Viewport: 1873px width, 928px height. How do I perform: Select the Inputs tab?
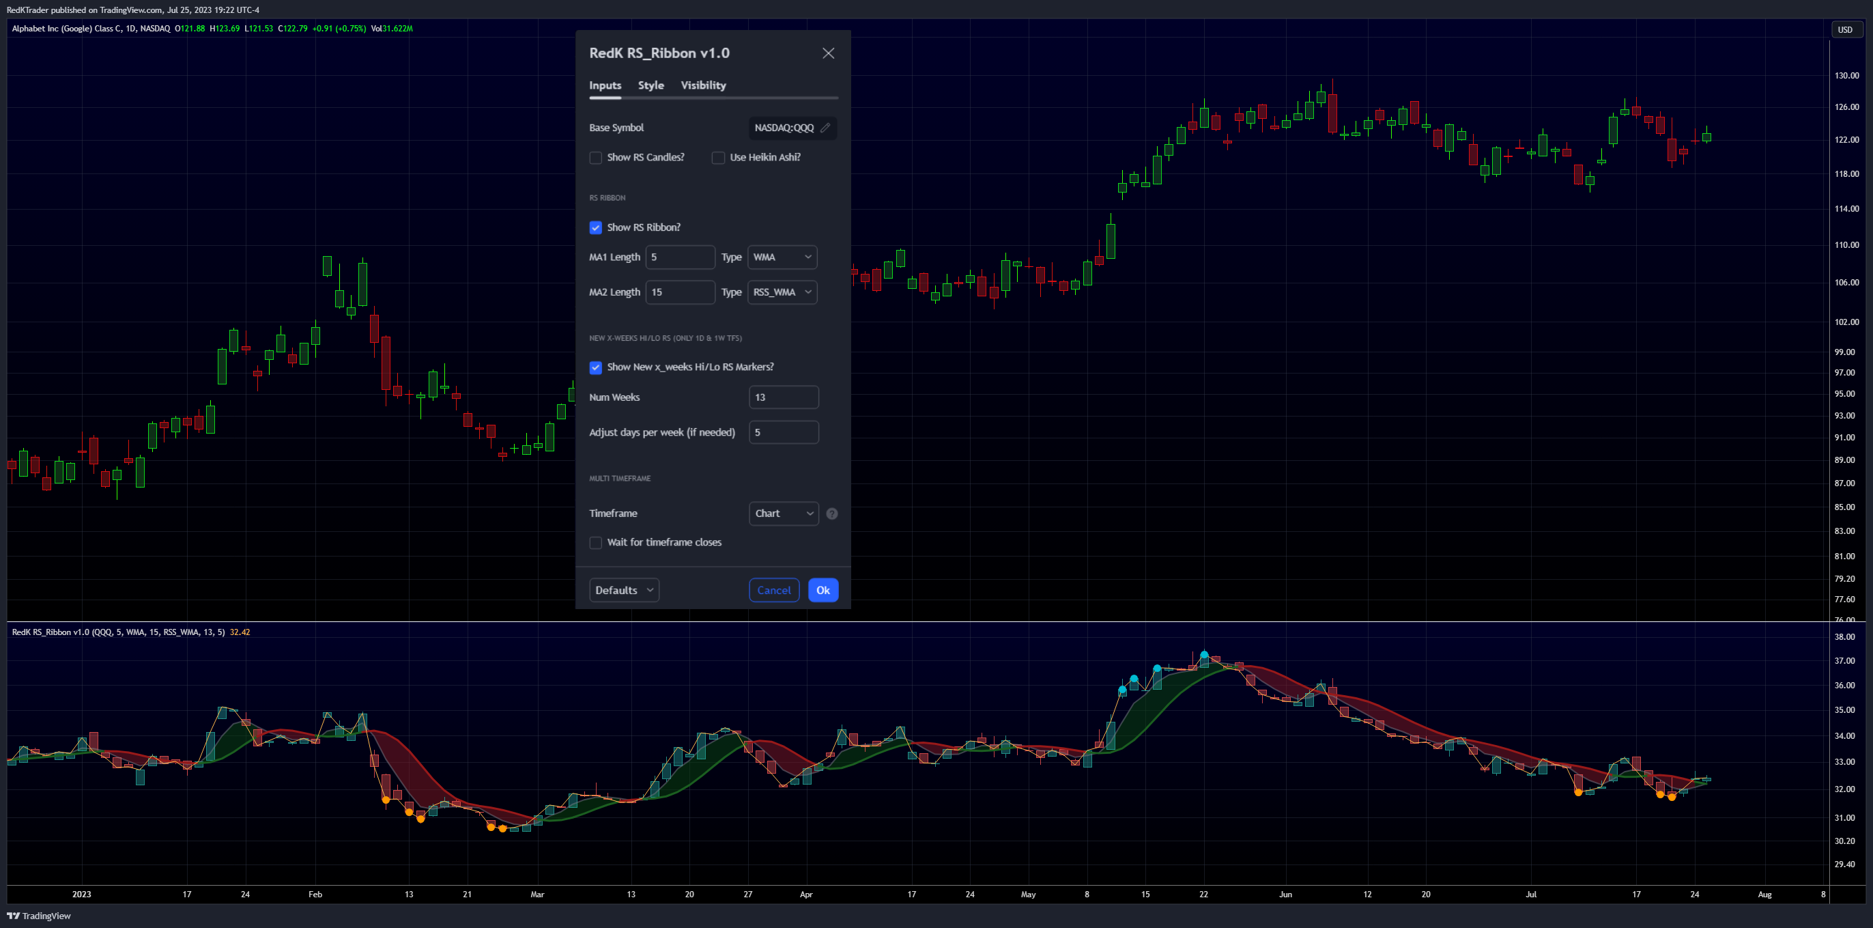(605, 86)
